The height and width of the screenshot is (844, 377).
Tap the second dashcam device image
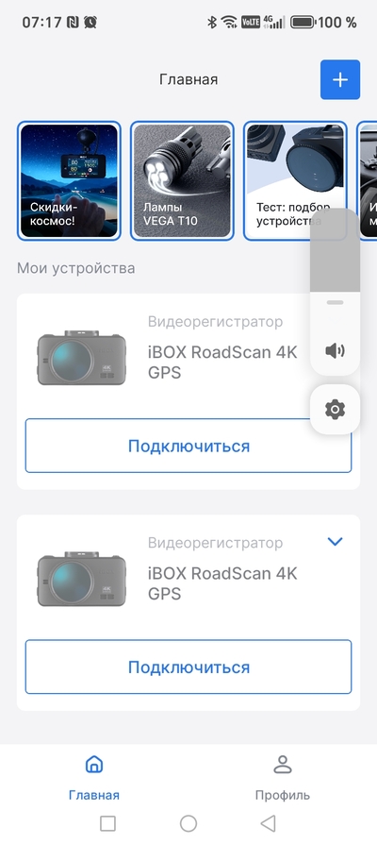tap(82, 579)
